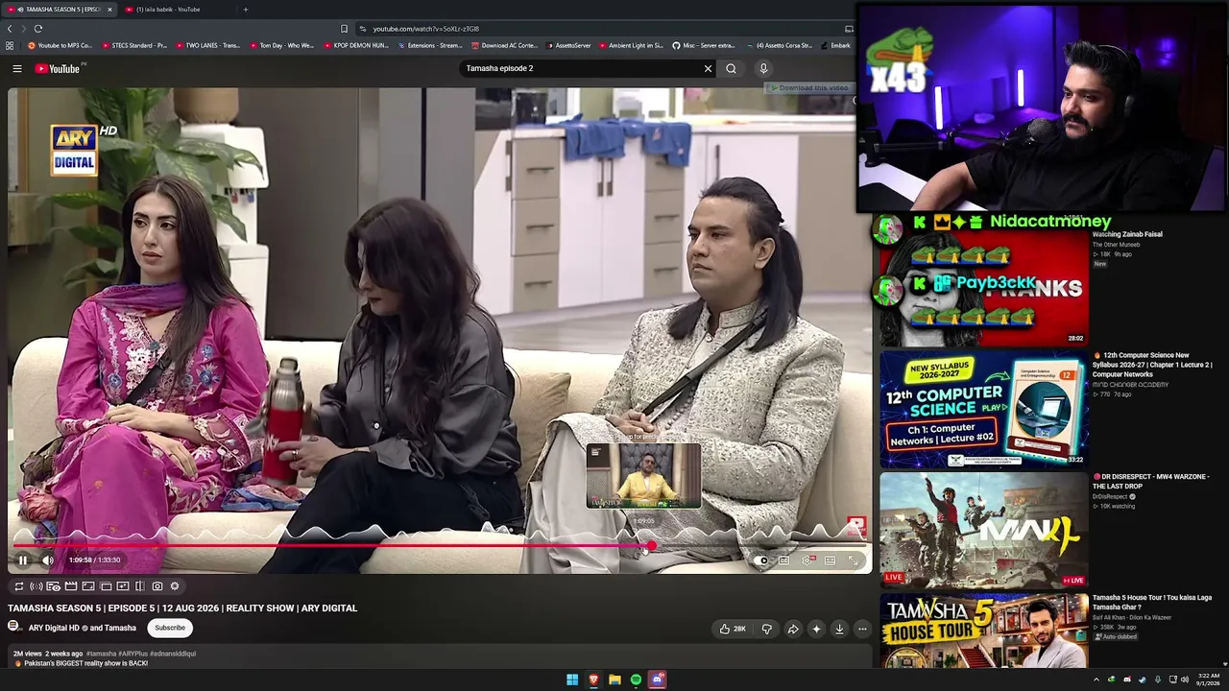Mute the video volume speaker
The image size is (1229, 691).
[x=48, y=560]
